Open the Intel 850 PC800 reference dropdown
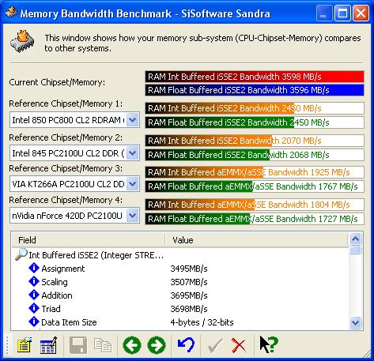 pos(133,120)
